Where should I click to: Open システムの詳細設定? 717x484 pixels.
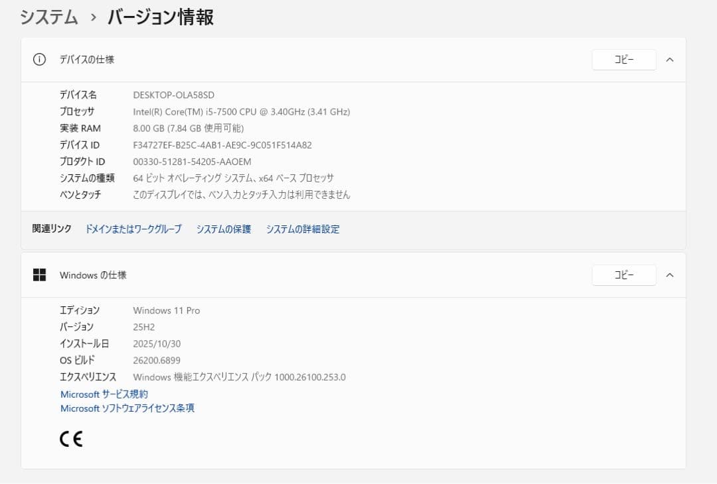(303, 229)
